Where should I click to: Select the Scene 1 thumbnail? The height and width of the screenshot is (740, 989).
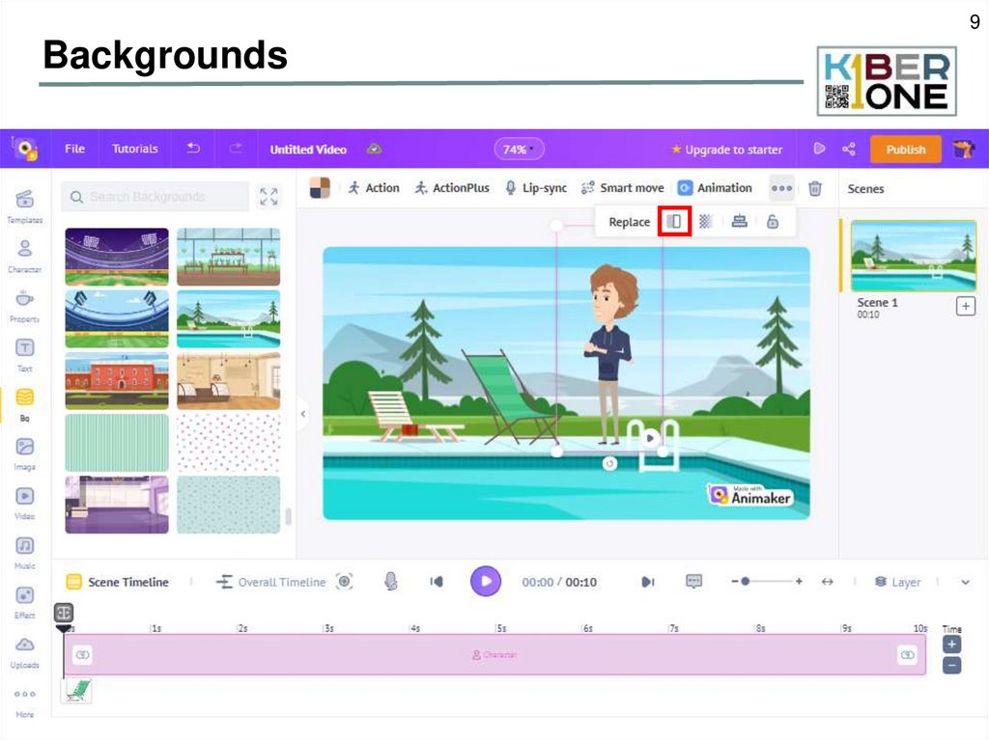pos(913,256)
